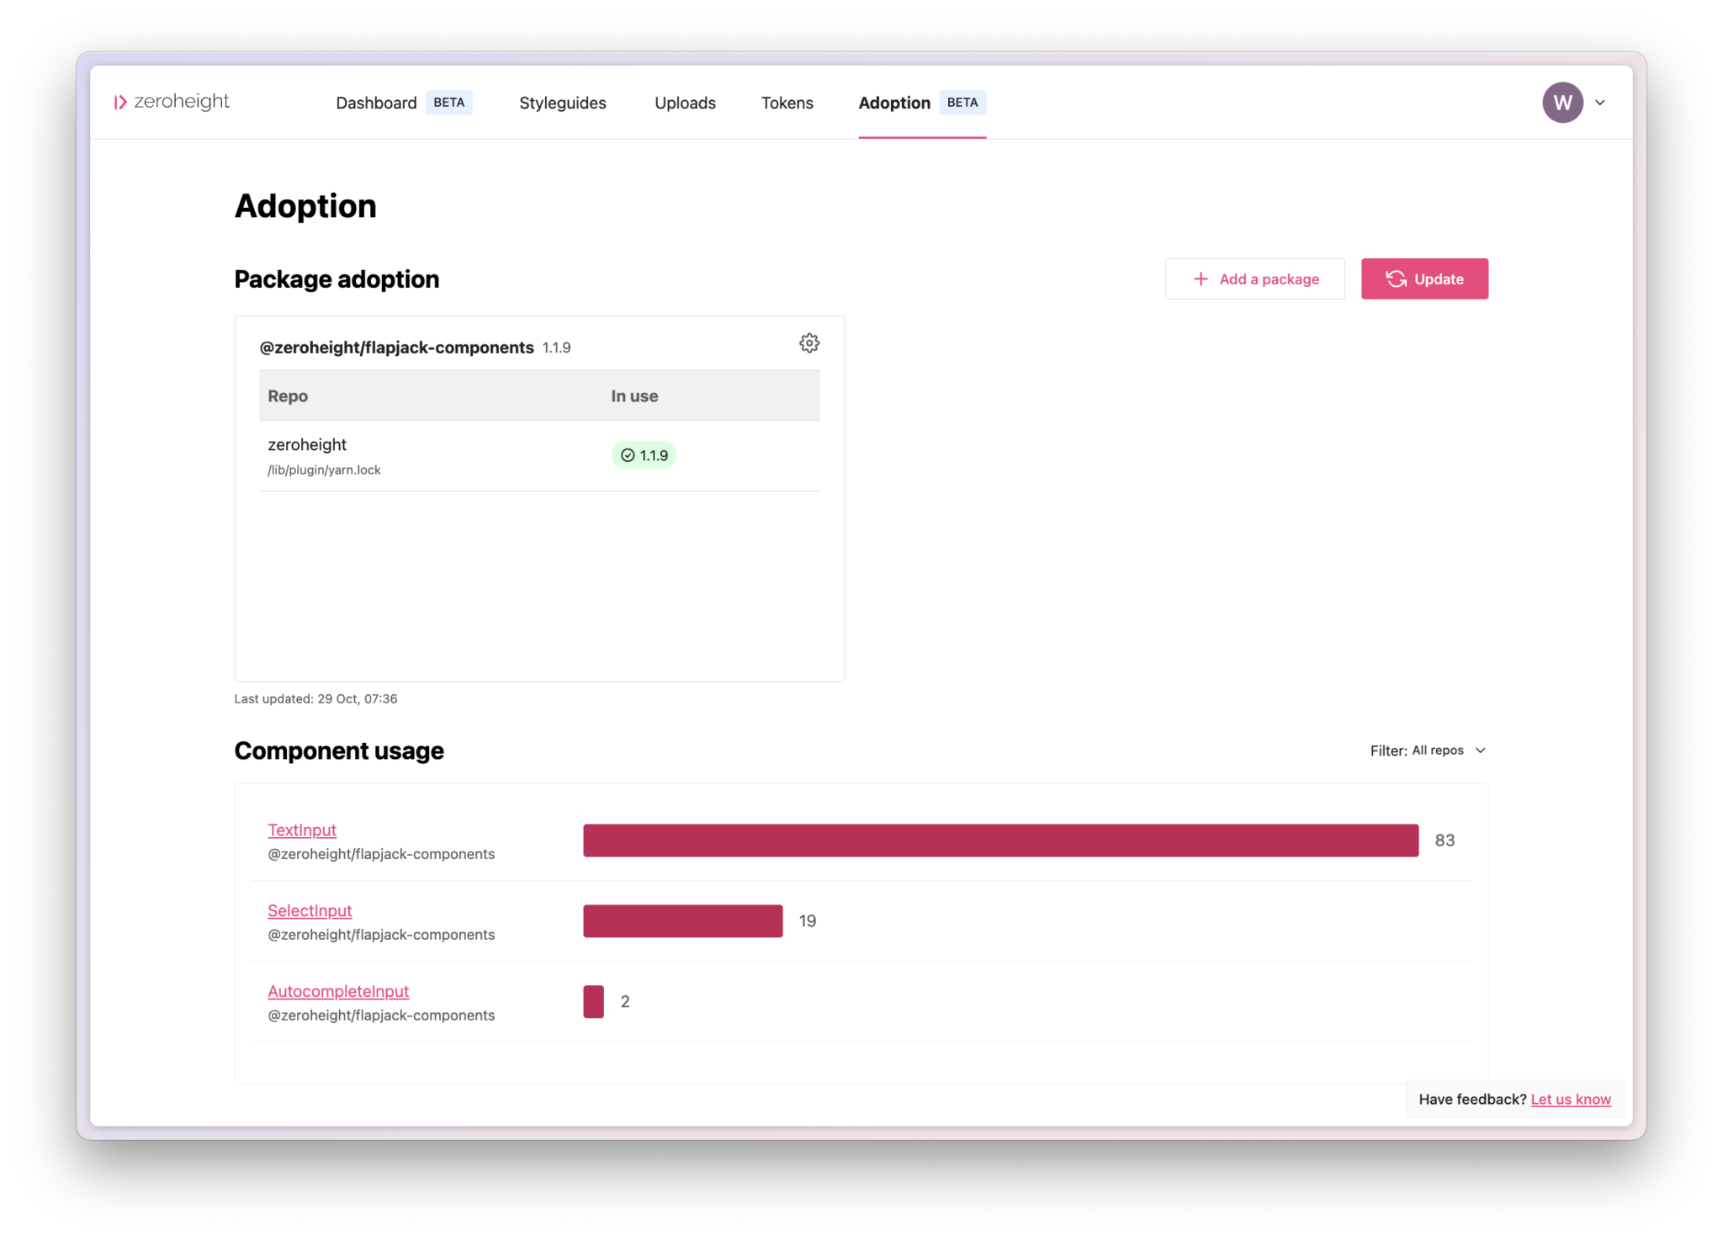This screenshot has width=1723, height=1241.
Task: Switch to the Styleguides tab
Action: tap(563, 103)
